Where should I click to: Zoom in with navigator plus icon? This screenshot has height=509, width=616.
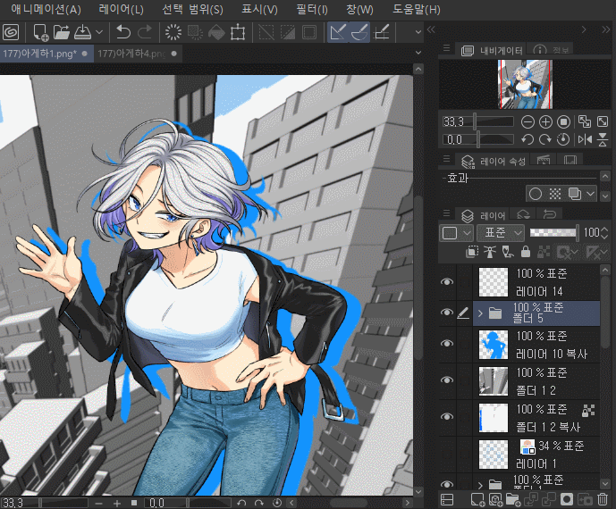[545, 122]
